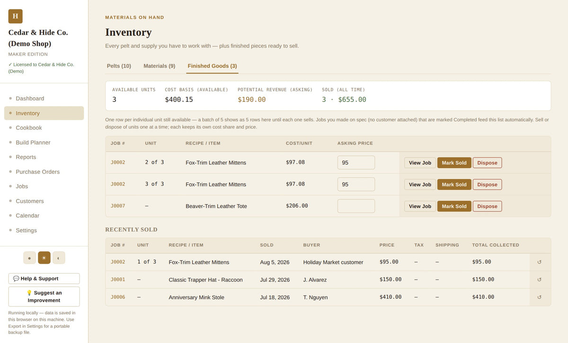Open job J0006 link in Recently Sold
The image size is (568, 343).
(118, 297)
